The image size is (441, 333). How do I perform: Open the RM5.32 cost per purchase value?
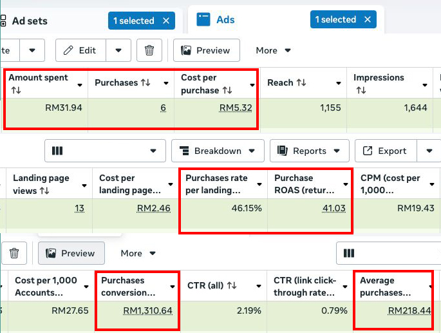235,108
